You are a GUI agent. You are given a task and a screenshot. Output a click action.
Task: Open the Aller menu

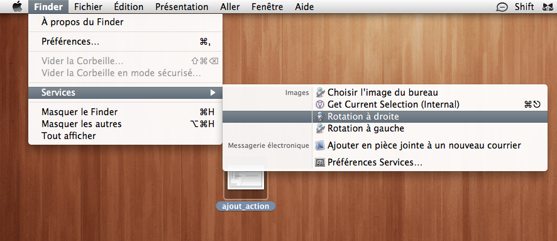[x=230, y=6]
